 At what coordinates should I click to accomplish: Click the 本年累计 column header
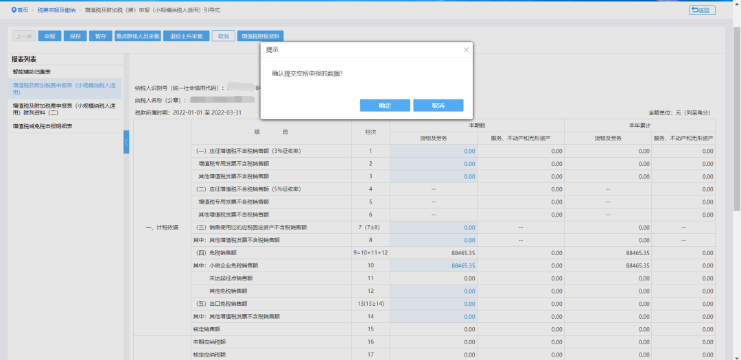coord(639,125)
